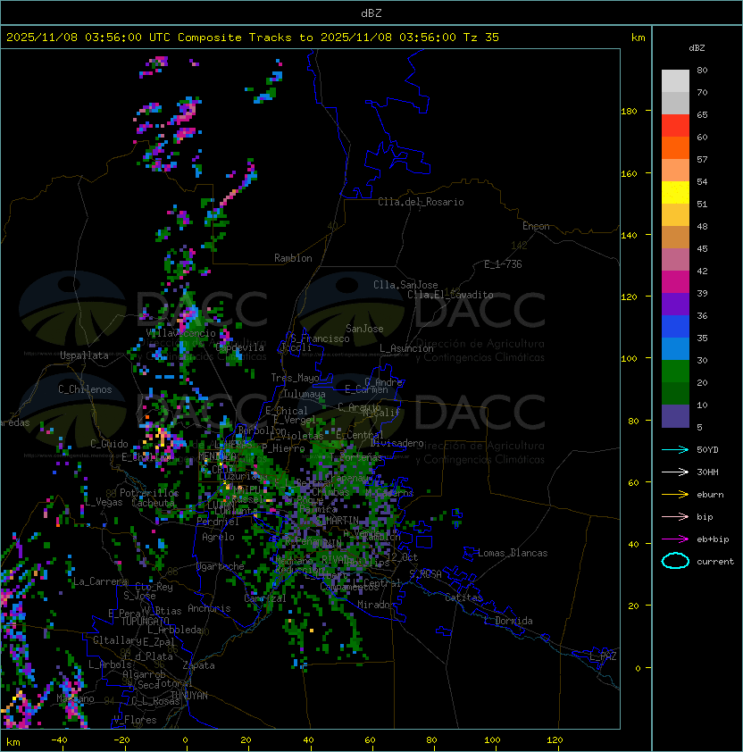Image resolution: width=743 pixels, height=752 pixels.
Task: Select the yellow eburn arrow symbol
Action: click(675, 495)
